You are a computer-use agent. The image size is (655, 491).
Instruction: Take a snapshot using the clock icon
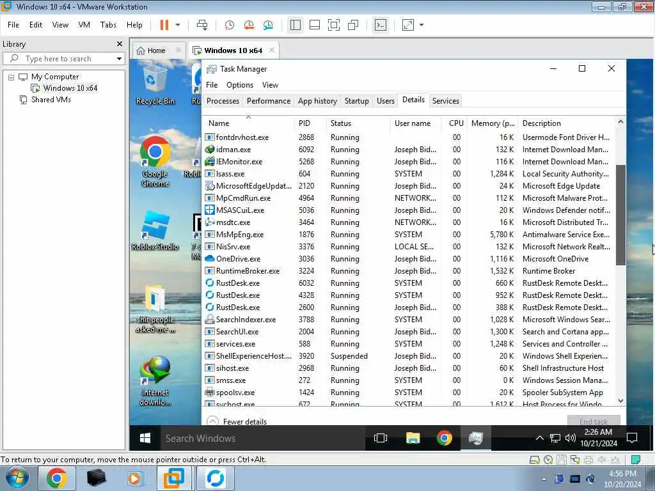click(x=230, y=25)
